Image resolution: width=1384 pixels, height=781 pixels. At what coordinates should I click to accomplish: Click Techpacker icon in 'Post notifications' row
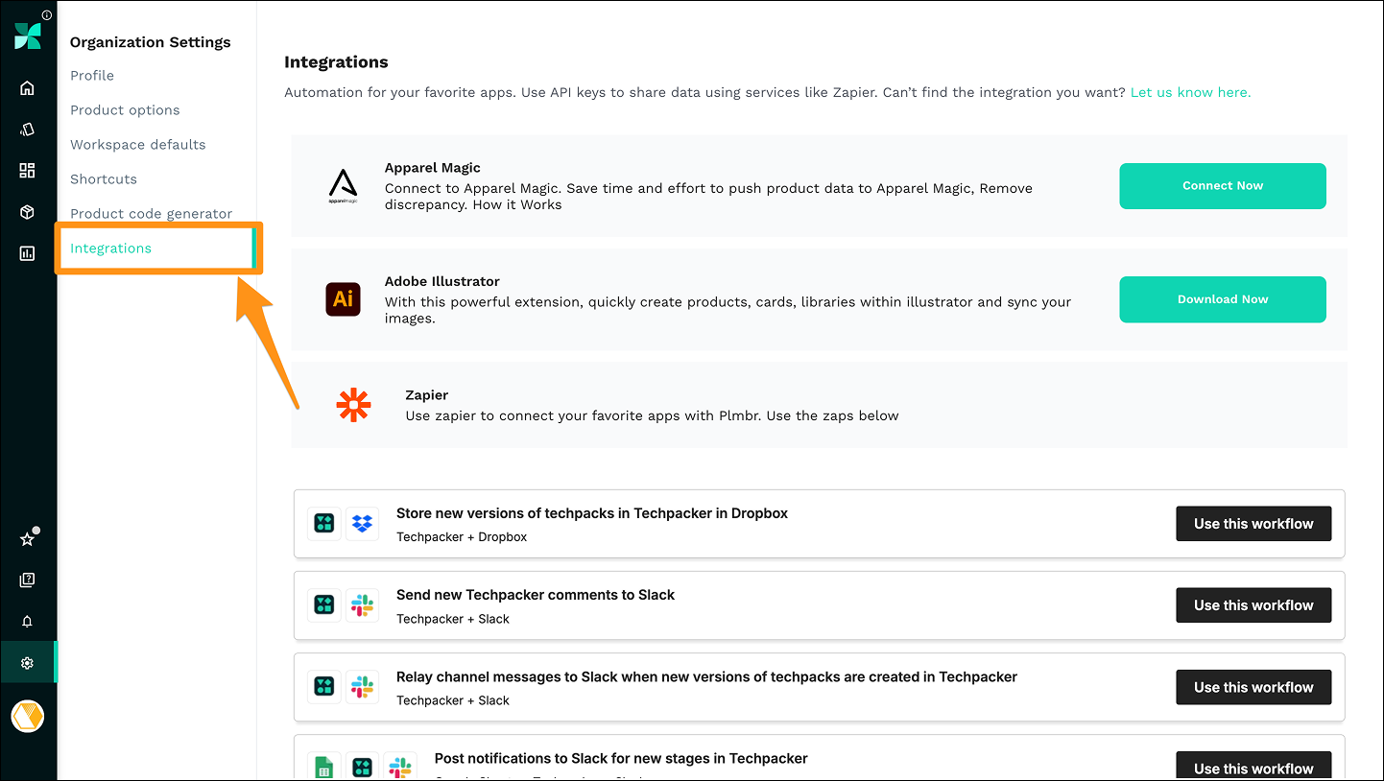coord(362,768)
